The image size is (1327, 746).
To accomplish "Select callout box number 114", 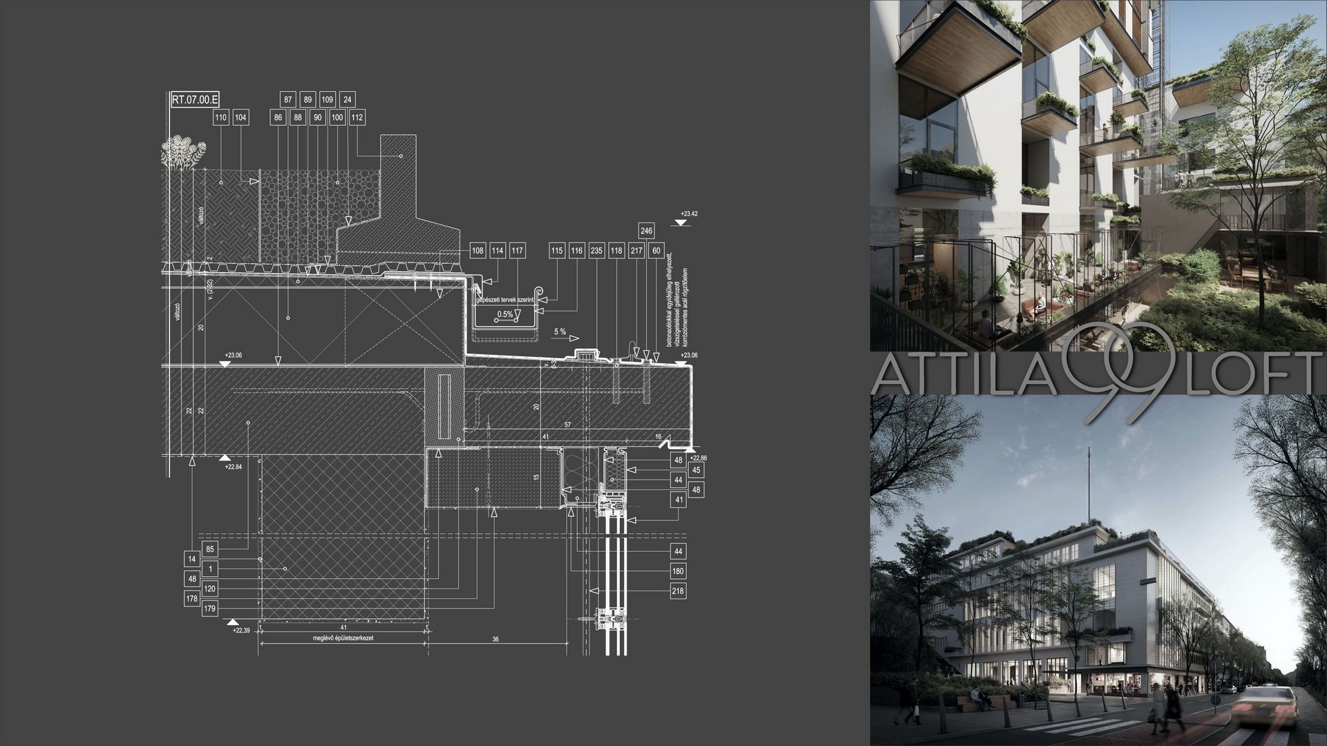I will (x=498, y=251).
